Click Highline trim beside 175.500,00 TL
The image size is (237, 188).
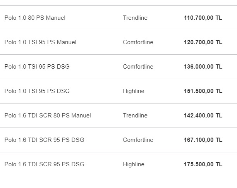[134, 165]
